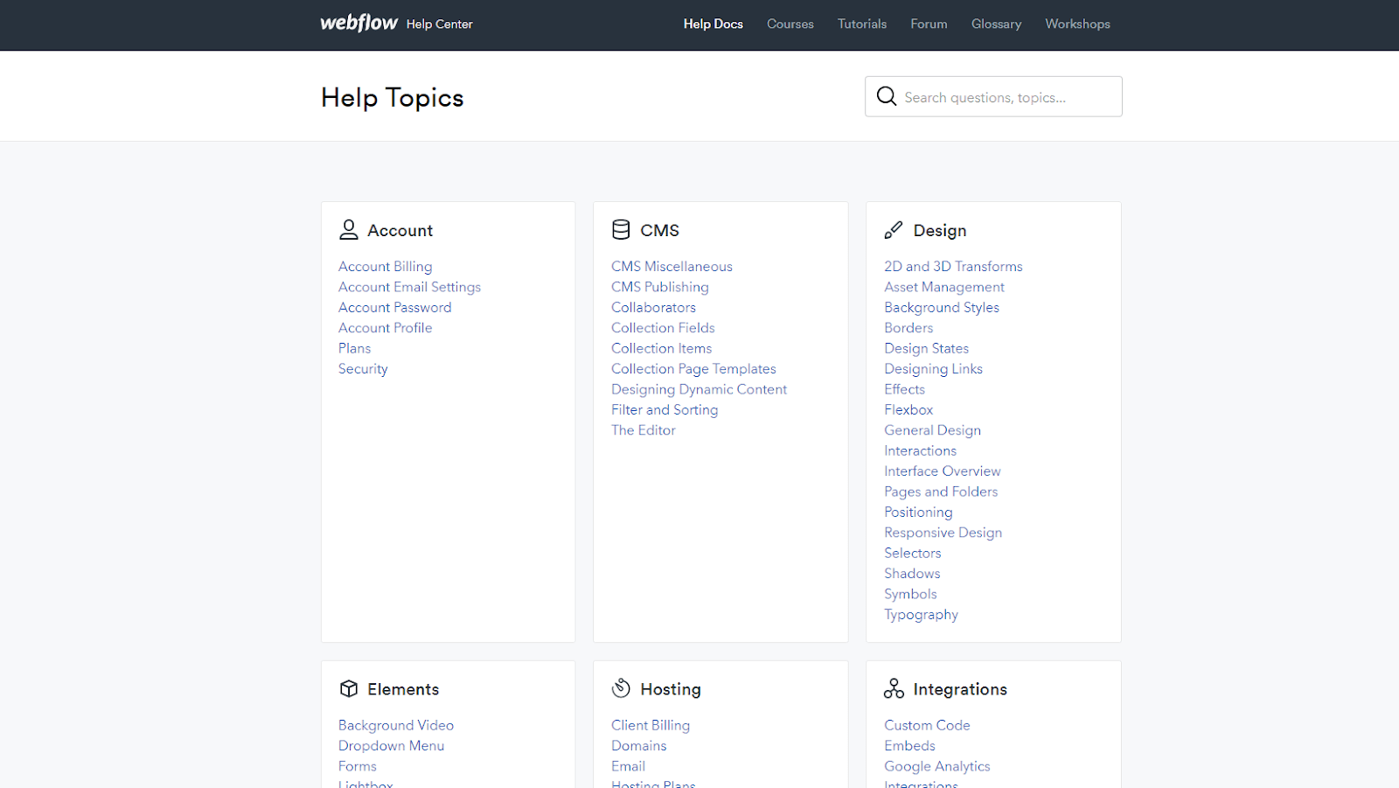
Task: Open the Forms help link
Action: click(x=357, y=766)
